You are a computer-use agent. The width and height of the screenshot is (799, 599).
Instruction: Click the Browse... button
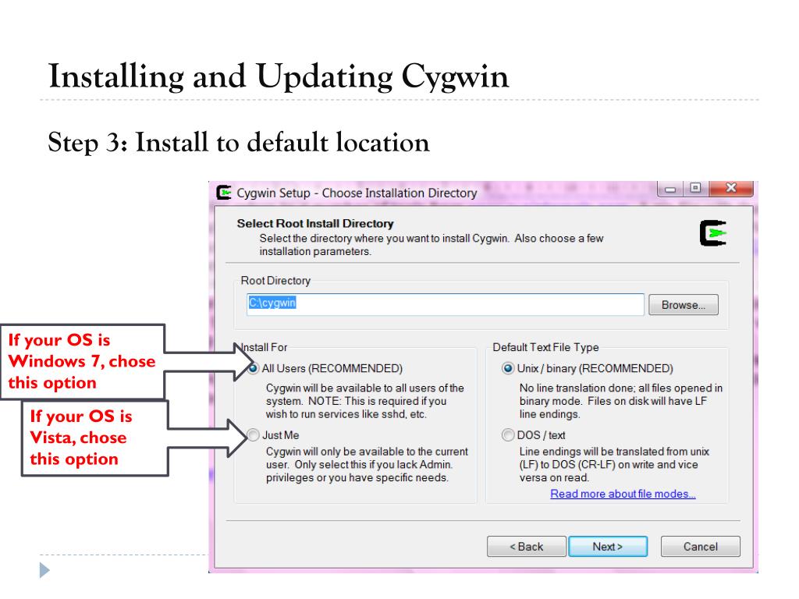(684, 305)
